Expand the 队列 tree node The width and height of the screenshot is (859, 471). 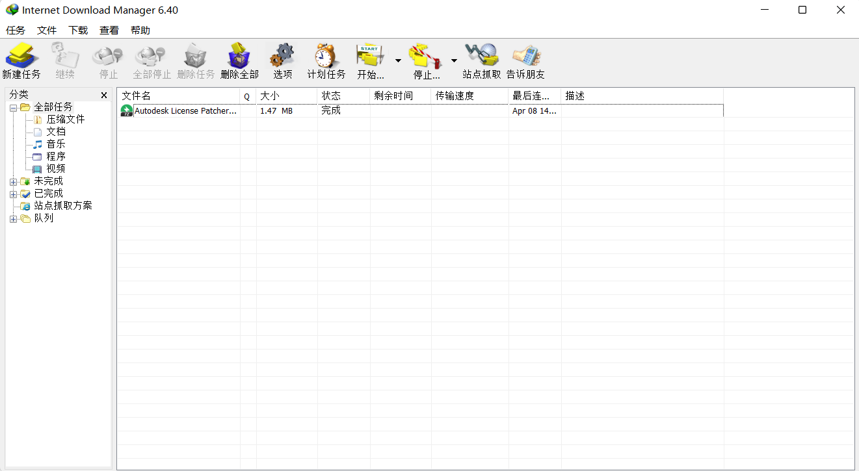(x=13, y=219)
